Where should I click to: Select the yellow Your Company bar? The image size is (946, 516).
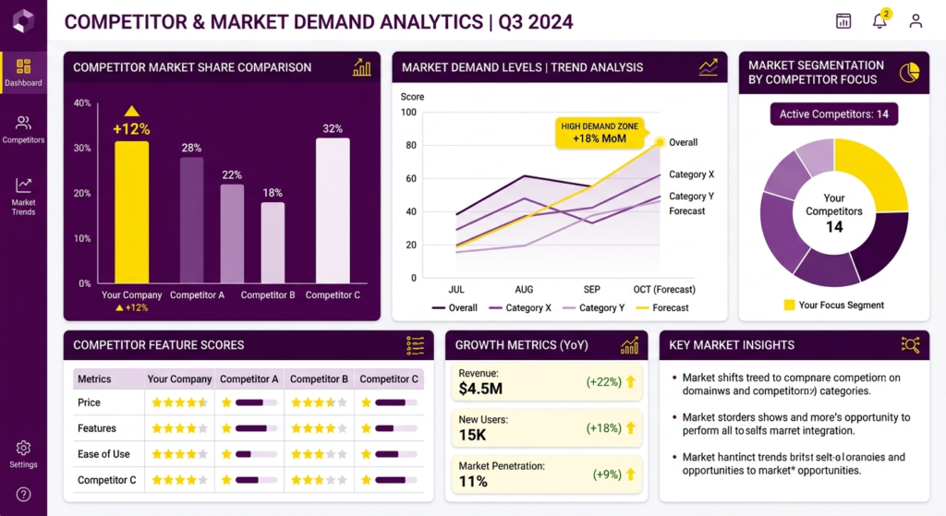pyautogui.click(x=131, y=212)
